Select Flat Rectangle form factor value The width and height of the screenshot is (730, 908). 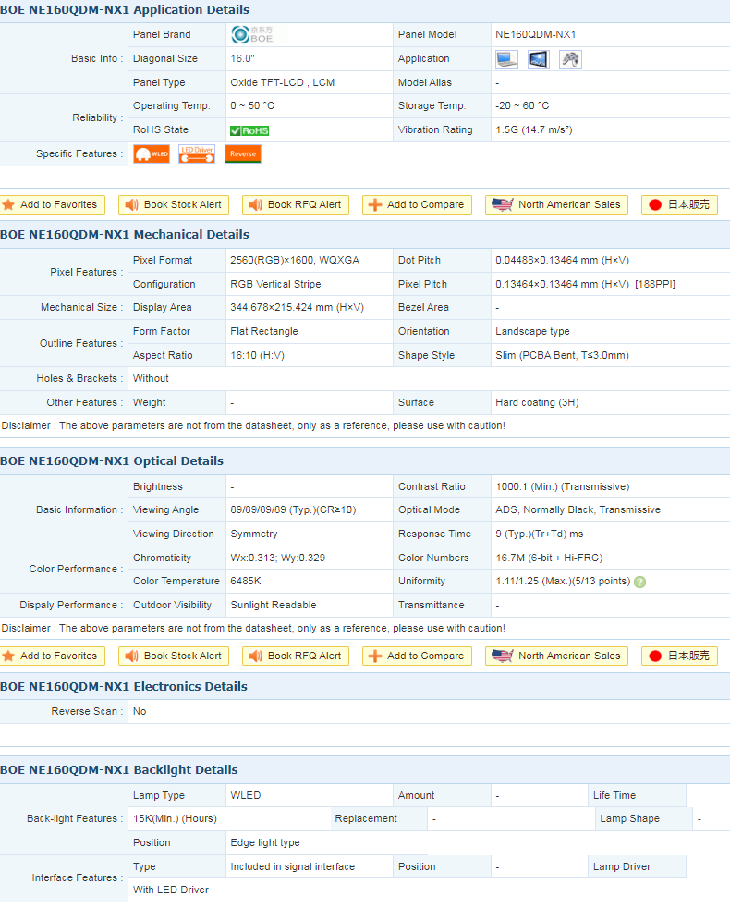coord(264,331)
